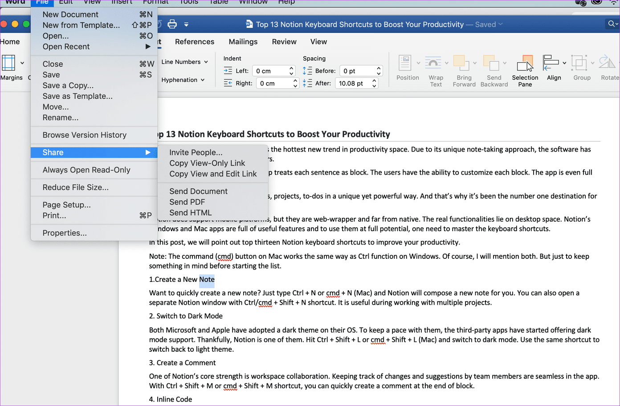Click the Bring Forward icon
The height and width of the screenshot is (406, 620).
point(461,63)
